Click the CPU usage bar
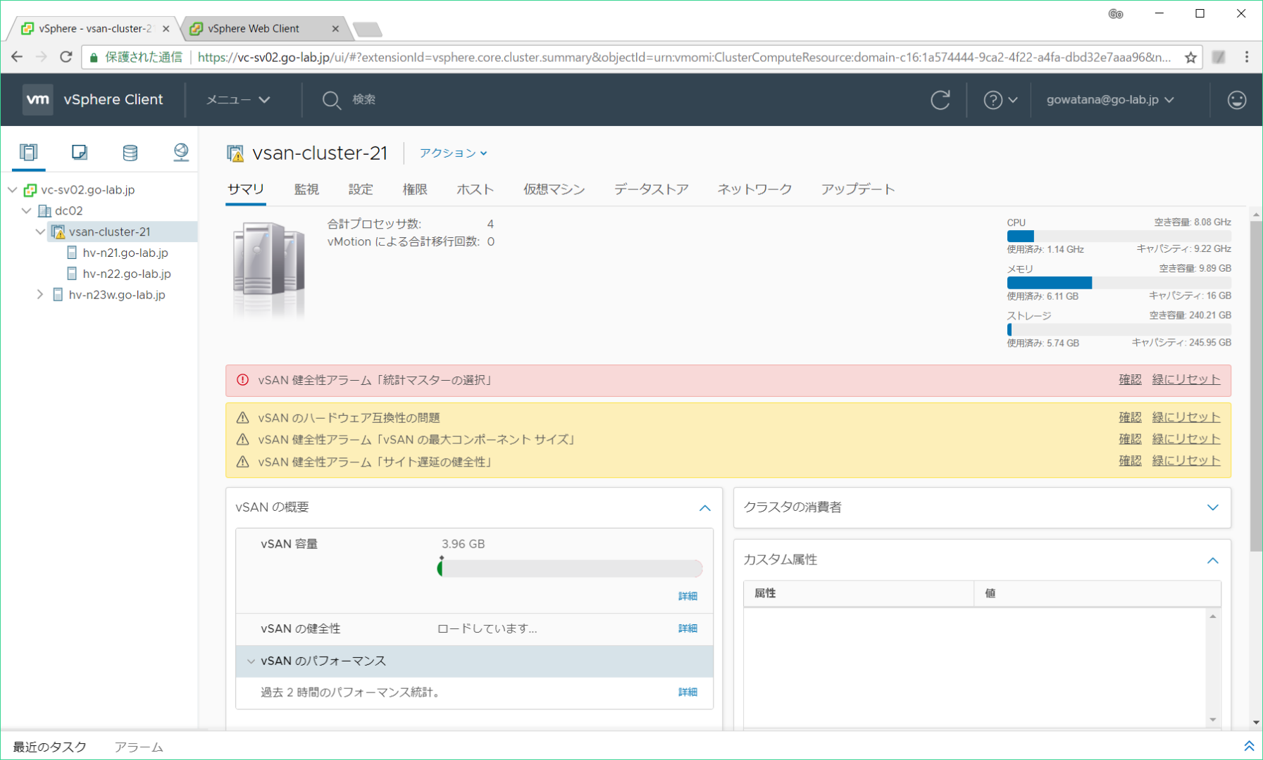Screen dimensions: 1263x760 tap(1119, 236)
